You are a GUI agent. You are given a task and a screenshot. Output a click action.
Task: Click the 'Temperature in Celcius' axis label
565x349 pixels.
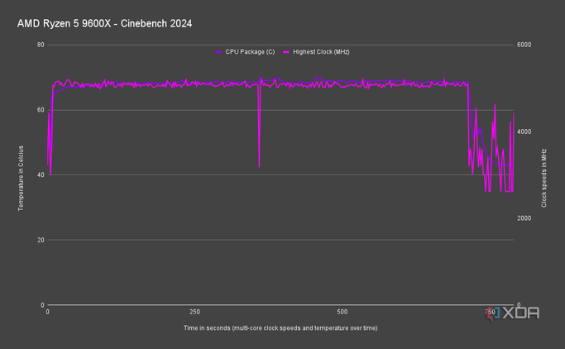tap(21, 179)
